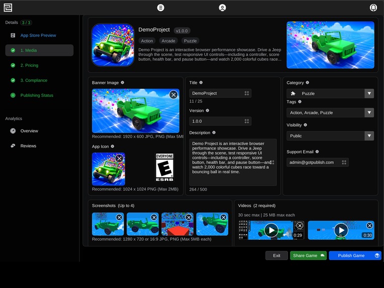Click the info icon next to Tags

(300, 102)
